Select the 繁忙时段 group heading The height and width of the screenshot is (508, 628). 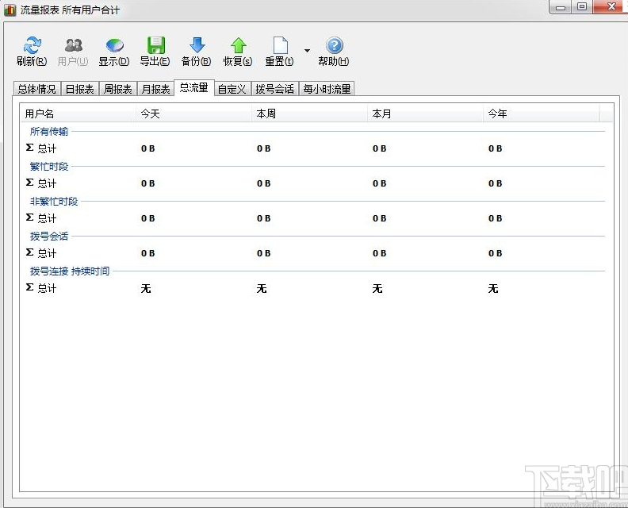click(49, 167)
